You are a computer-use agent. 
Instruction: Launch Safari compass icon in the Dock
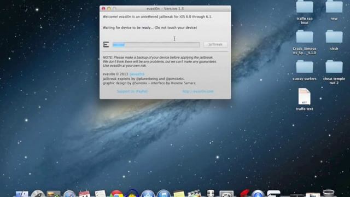coord(69,194)
